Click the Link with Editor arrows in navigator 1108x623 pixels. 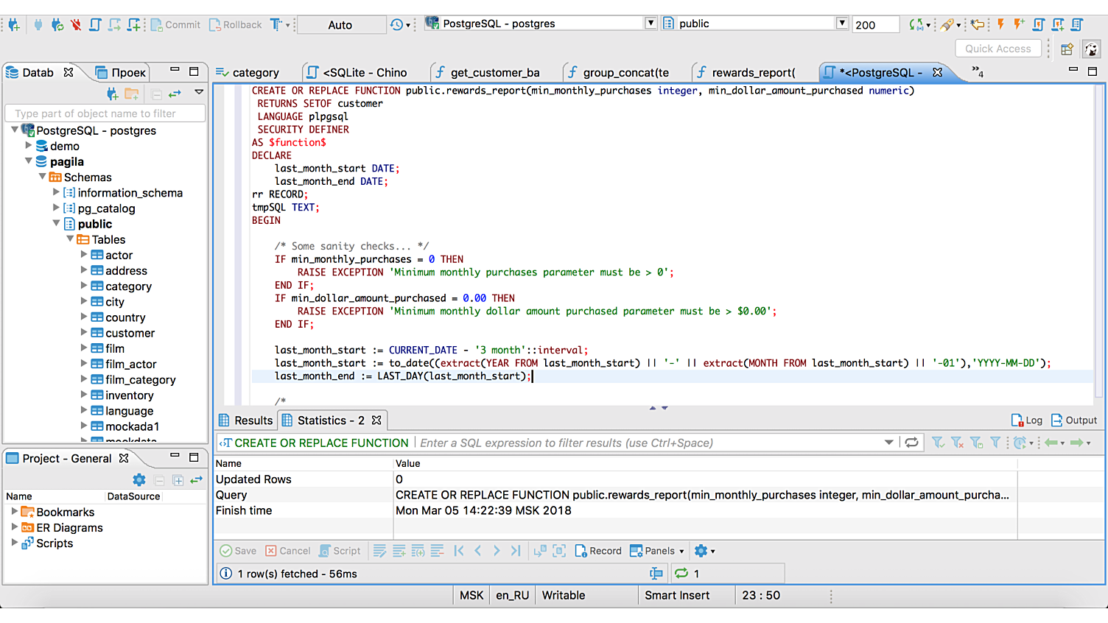pyautogui.click(x=175, y=94)
